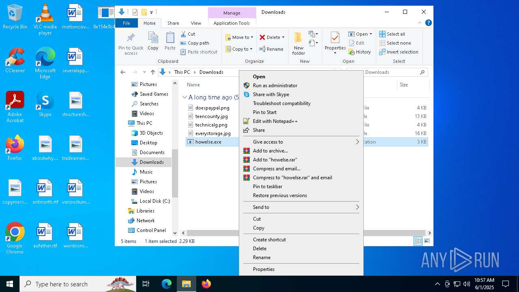Click the Windows Start button
Viewport: 519px width, 292px height.
[10, 284]
